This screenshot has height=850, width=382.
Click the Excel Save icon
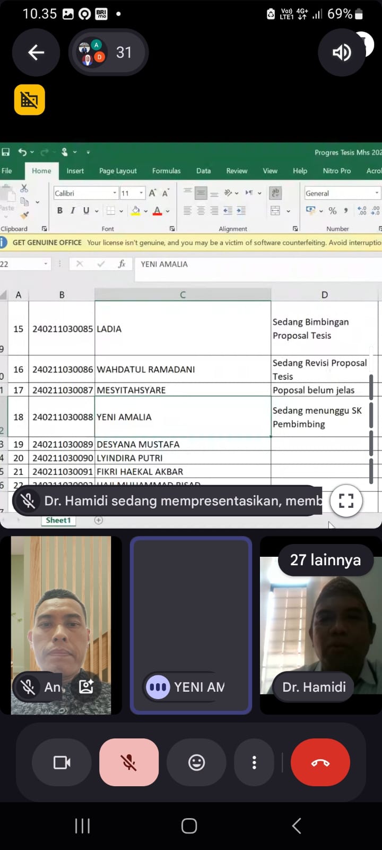point(6,152)
